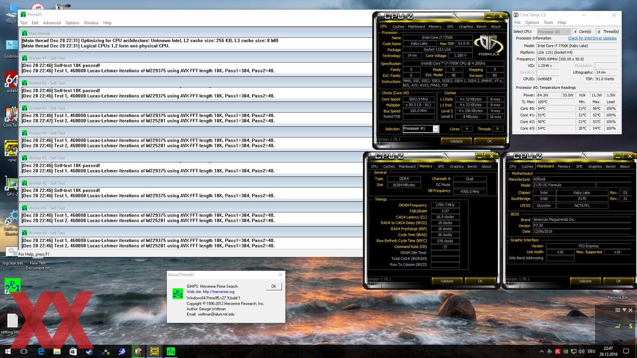Open the Window menu in Prime95
Screen dimensions: 637x358
tap(91, 23)
